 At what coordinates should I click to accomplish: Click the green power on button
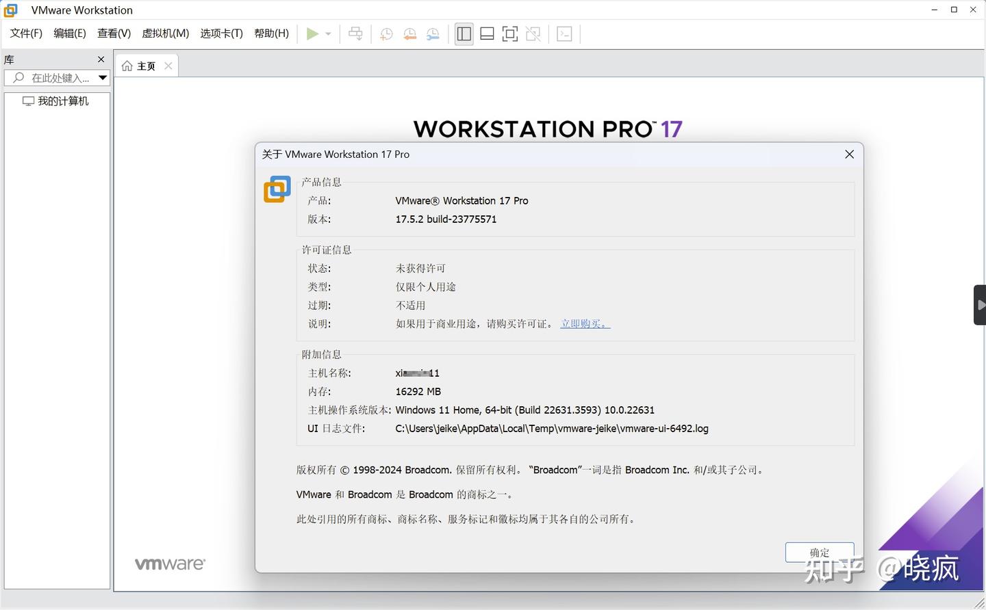coord(313,34)
